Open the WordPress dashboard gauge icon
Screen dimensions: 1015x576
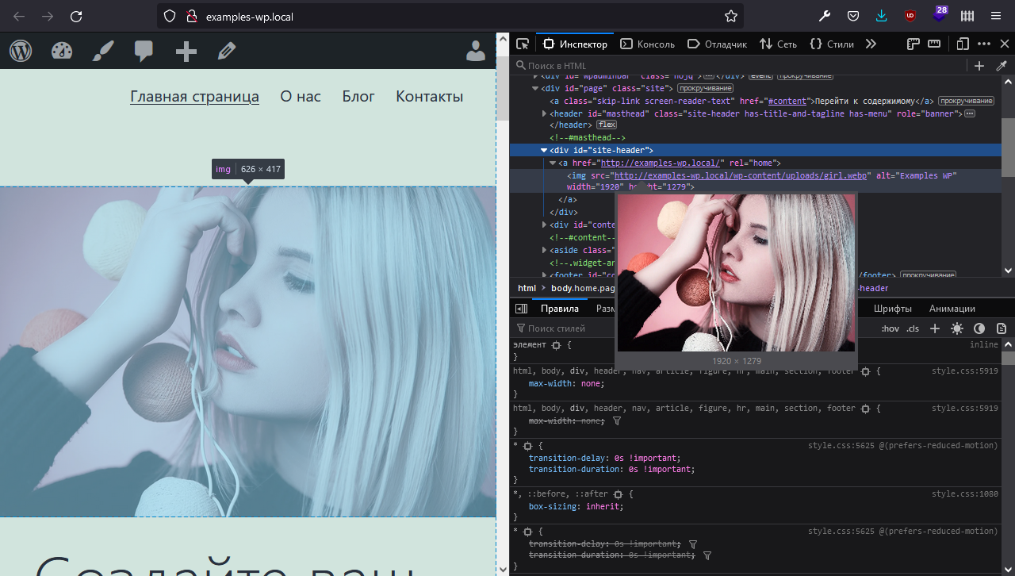(x=62, y=51)
